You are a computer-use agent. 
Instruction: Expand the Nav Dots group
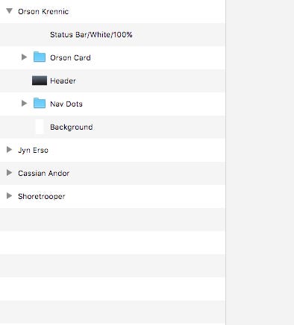point(24,104)
